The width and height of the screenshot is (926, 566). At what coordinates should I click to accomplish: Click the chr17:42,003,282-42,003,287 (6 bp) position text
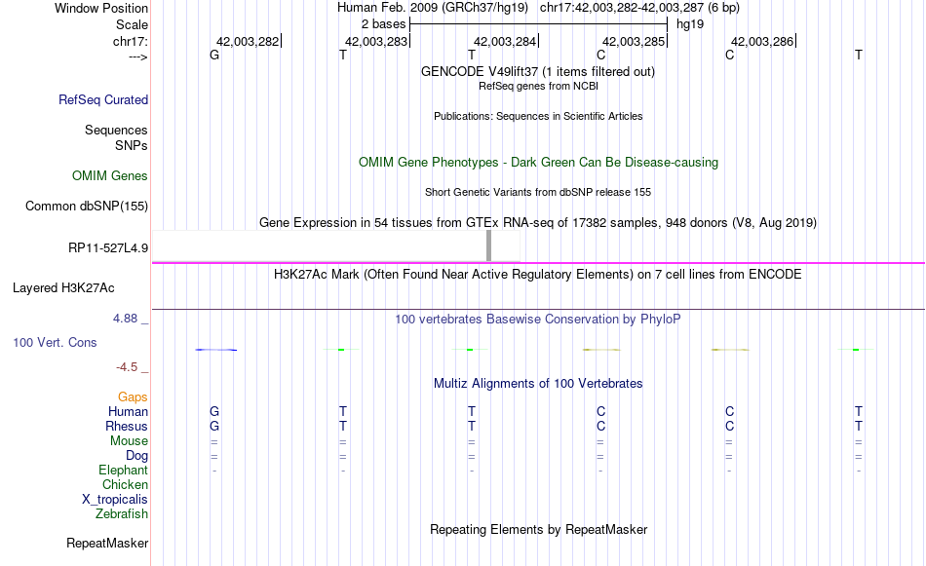639,8
